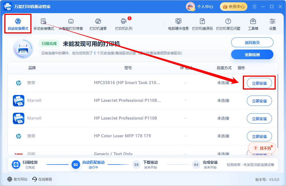Open the 打印机清零 tool
The image size is (286, 186).
(98, 24)
